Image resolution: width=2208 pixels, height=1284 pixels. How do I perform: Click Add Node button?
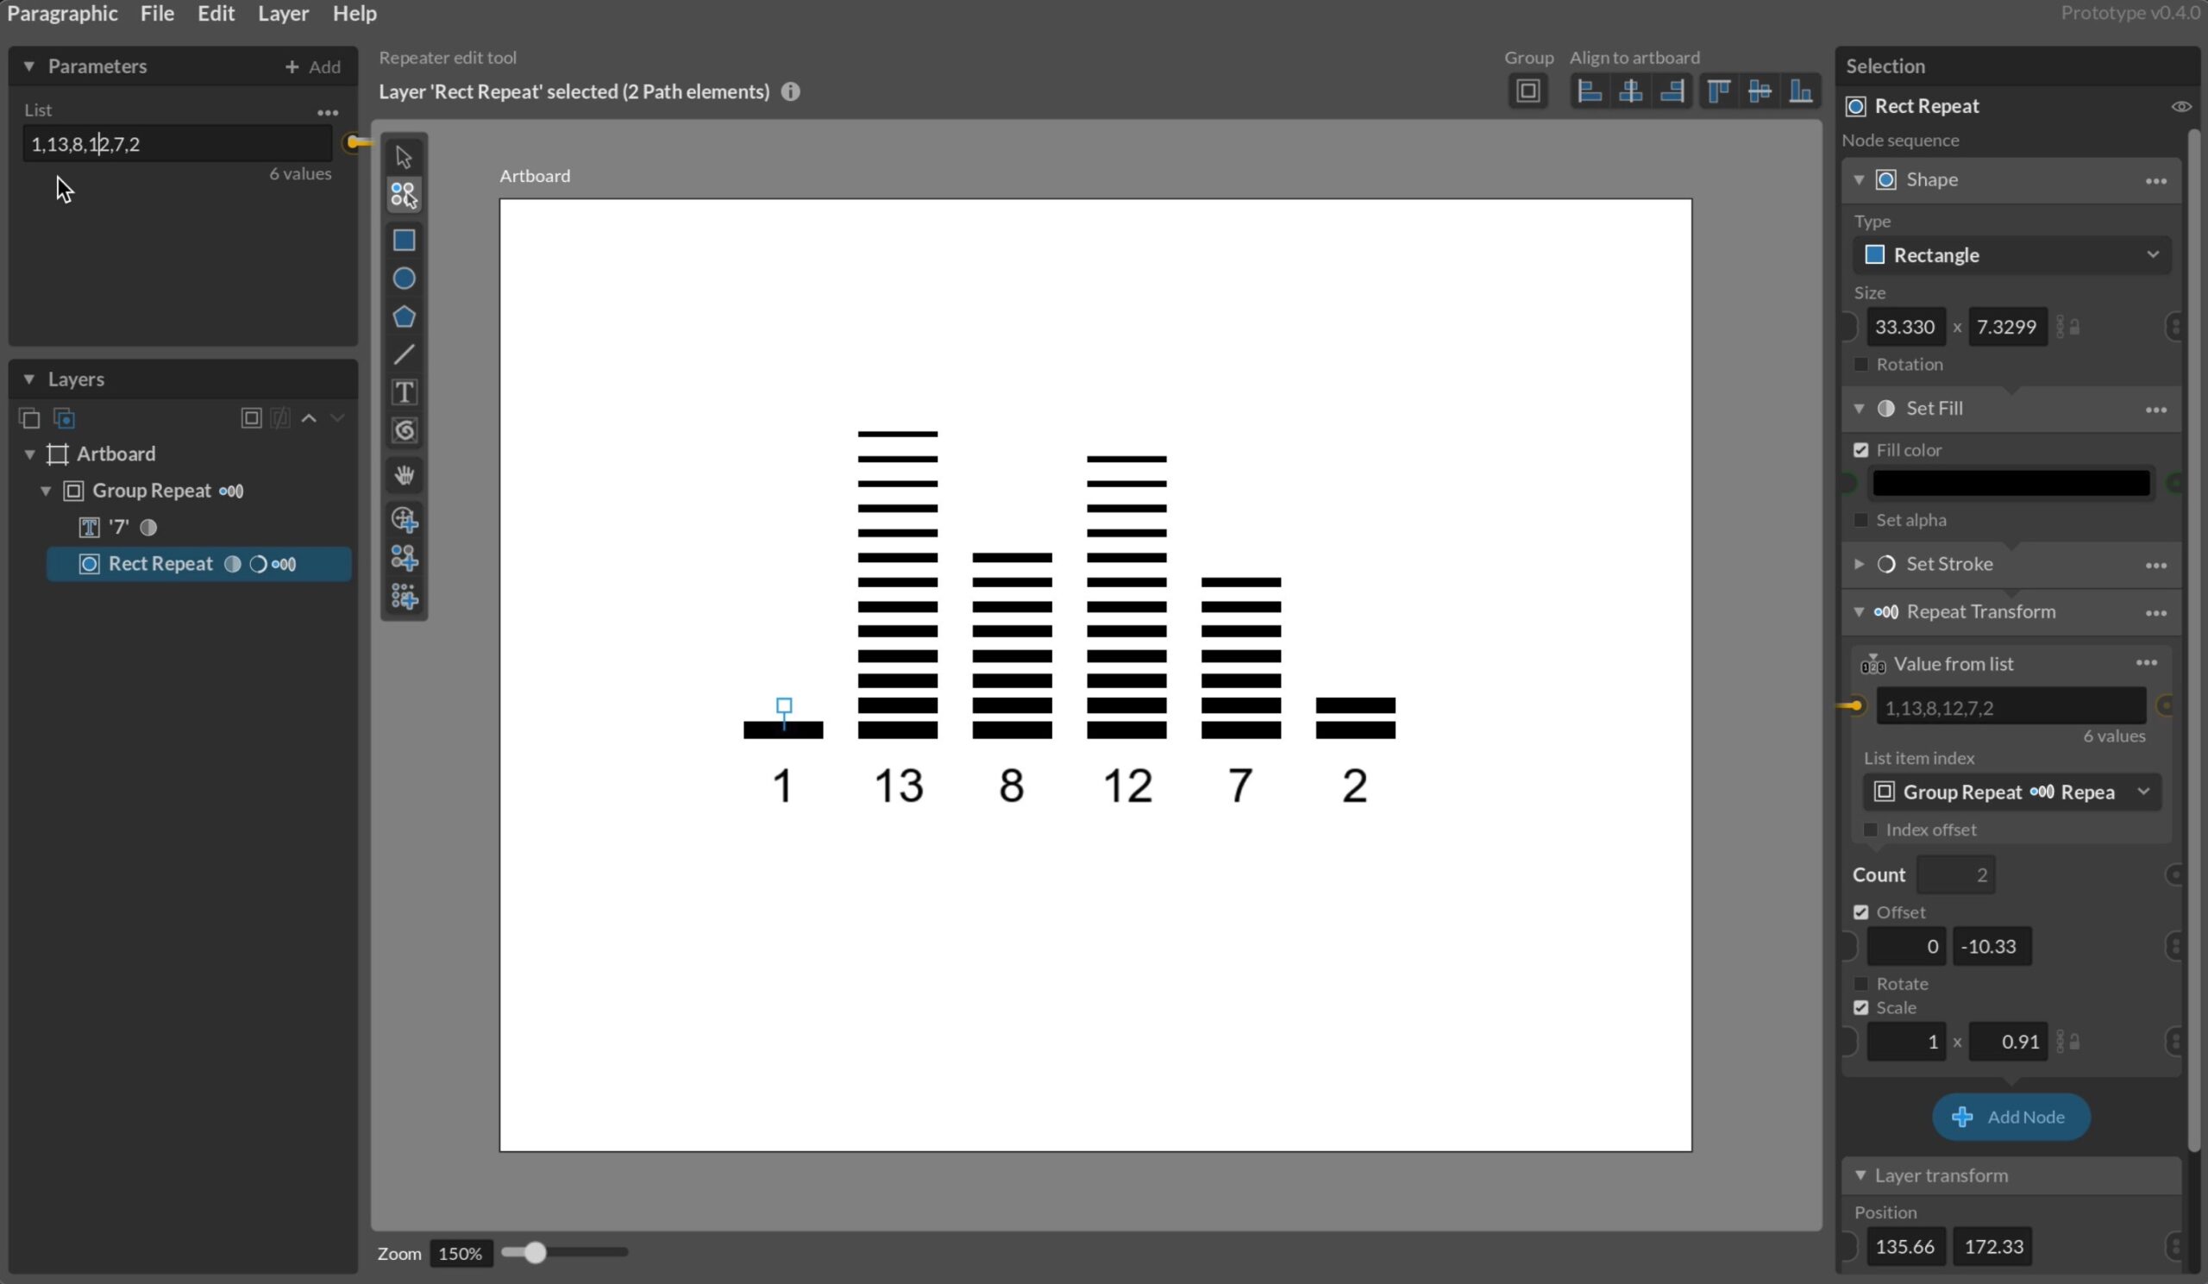(2010, 1116)
